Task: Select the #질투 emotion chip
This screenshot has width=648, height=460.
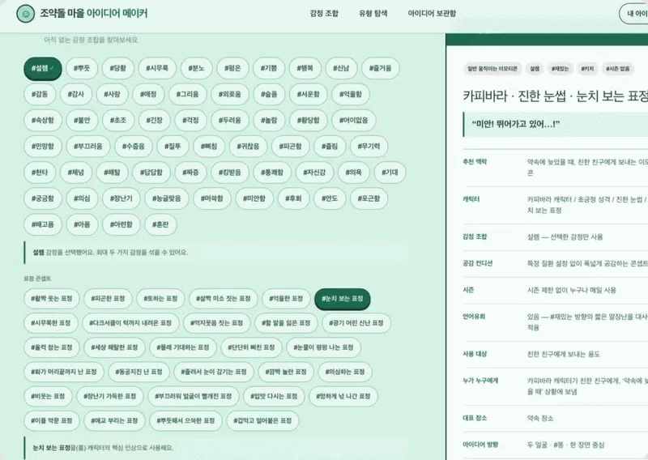Action: (173, 147)
